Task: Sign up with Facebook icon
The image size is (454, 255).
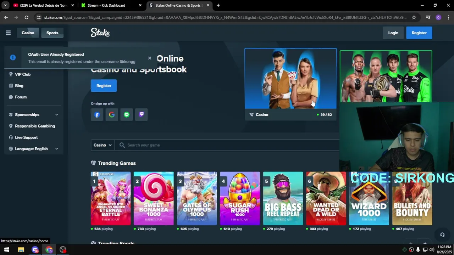Action: pyautogui.click(x=97, y=115)
